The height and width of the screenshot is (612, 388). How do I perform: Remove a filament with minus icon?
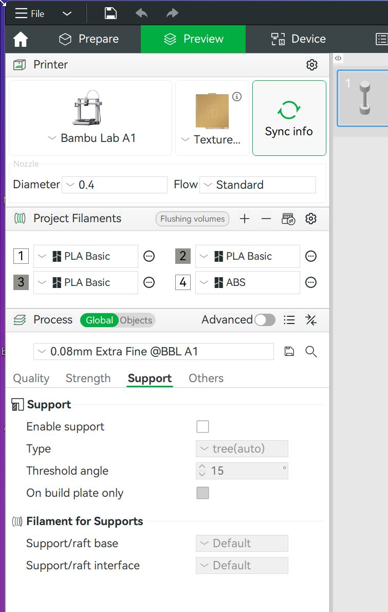point(266,219)
